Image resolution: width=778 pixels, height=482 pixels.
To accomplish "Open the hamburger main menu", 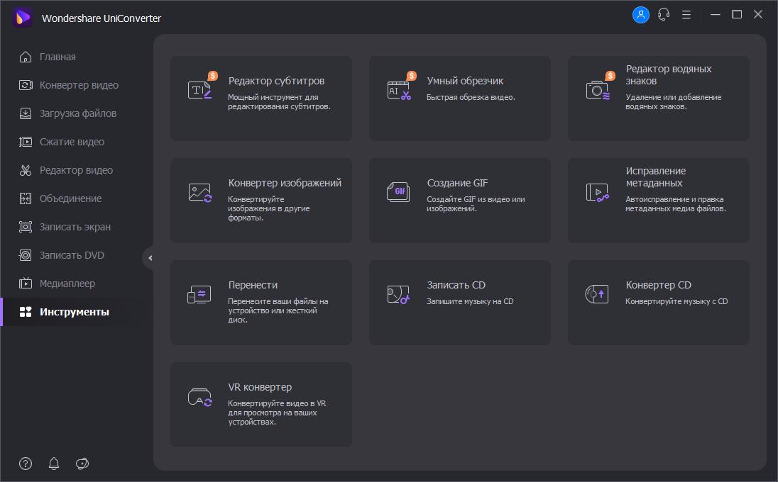I will pyautogui.click(x=686, y=15).
